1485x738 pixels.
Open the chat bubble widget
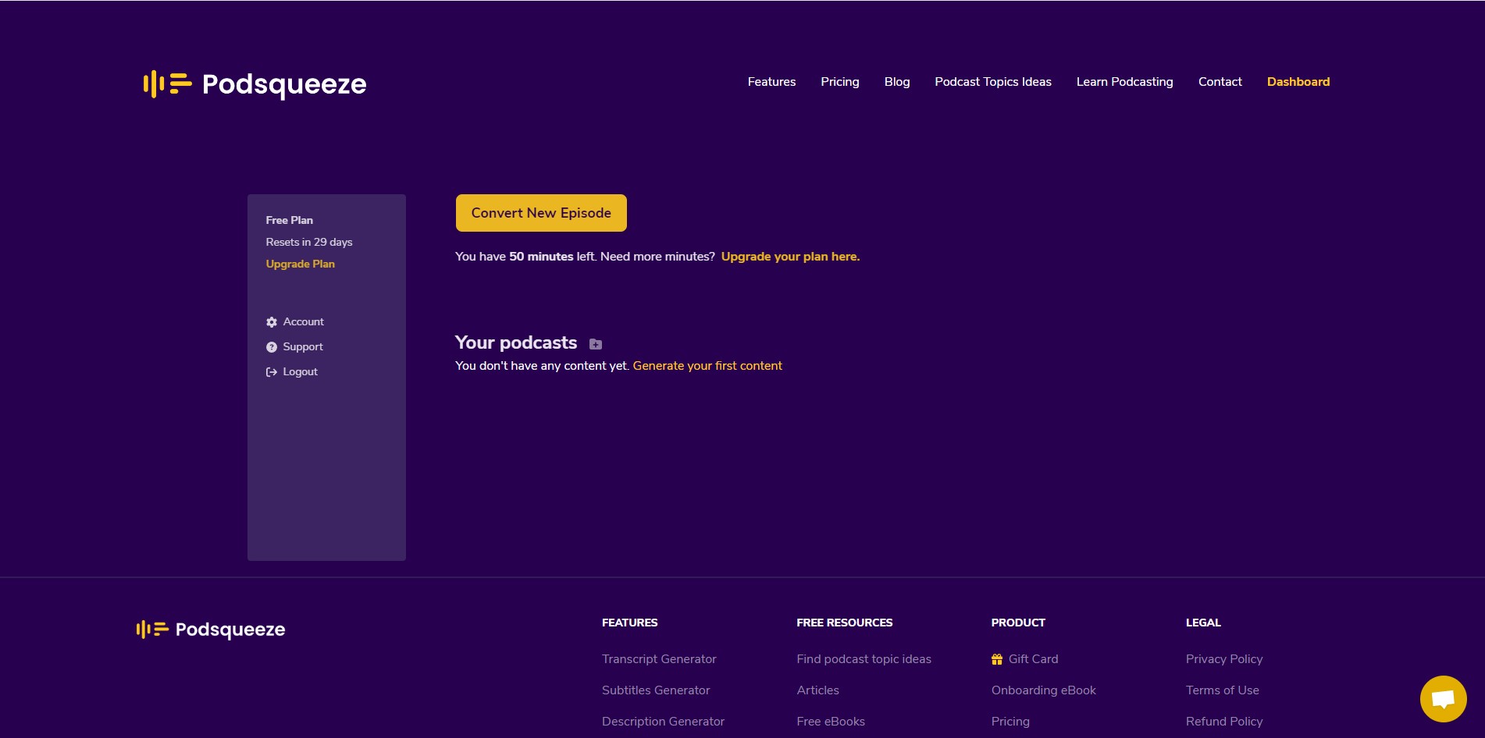tap(1443, 699)
